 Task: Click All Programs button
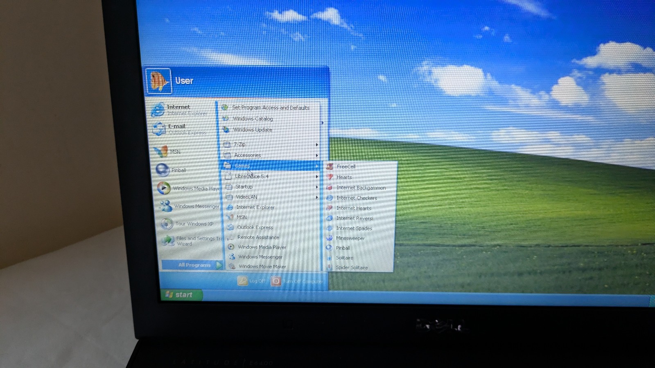[x=192, y=265]
